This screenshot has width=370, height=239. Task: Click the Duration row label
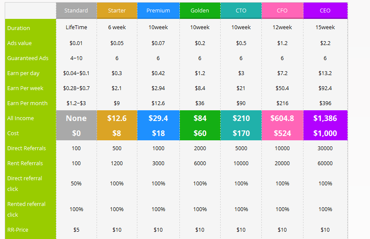pos(18,28)
